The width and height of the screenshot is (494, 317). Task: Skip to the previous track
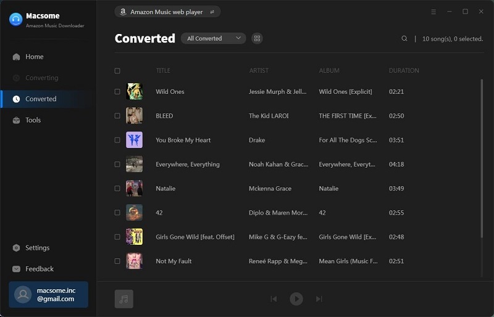[274, 298]
